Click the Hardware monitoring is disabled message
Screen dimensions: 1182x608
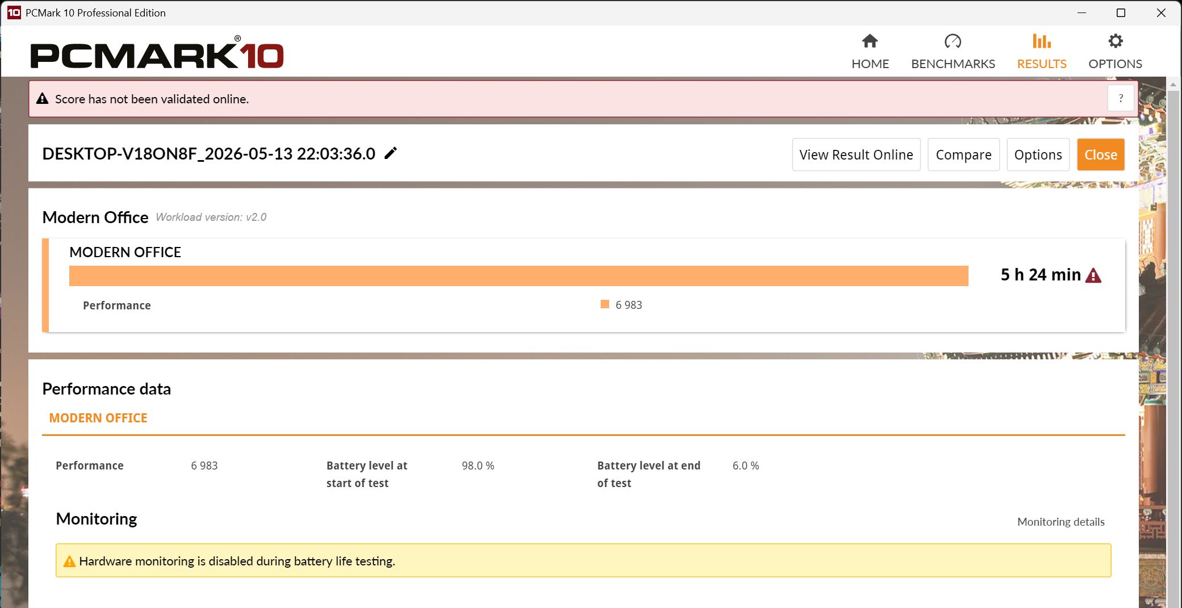[237, 561]
